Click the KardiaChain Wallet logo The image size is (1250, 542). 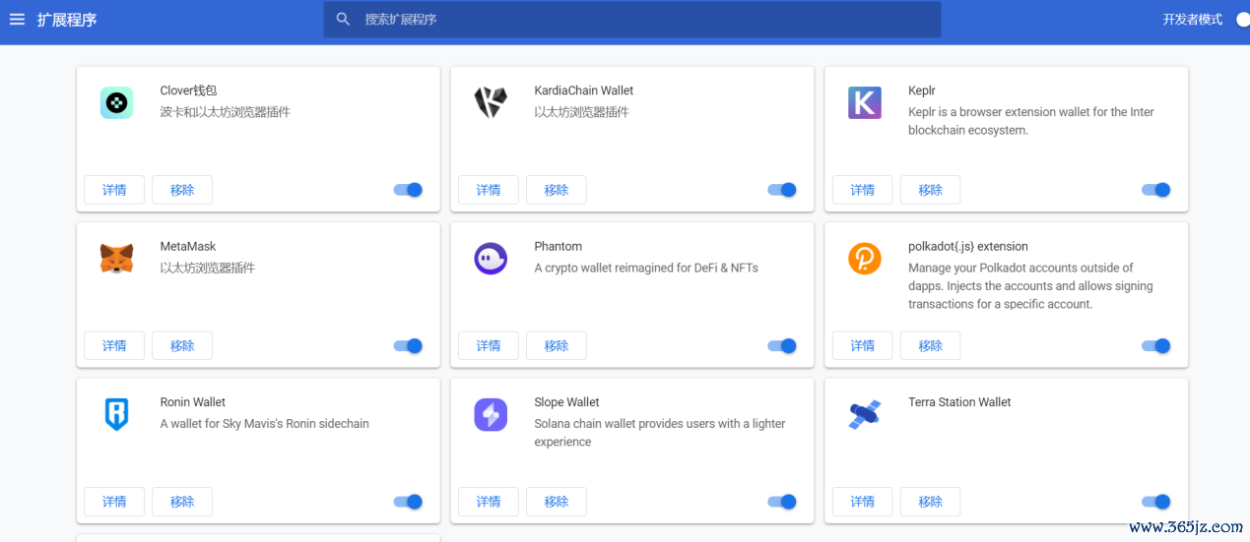[491, 102]
